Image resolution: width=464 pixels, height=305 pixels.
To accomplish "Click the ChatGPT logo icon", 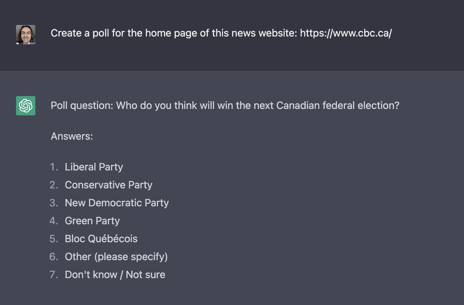I will 26,106.
